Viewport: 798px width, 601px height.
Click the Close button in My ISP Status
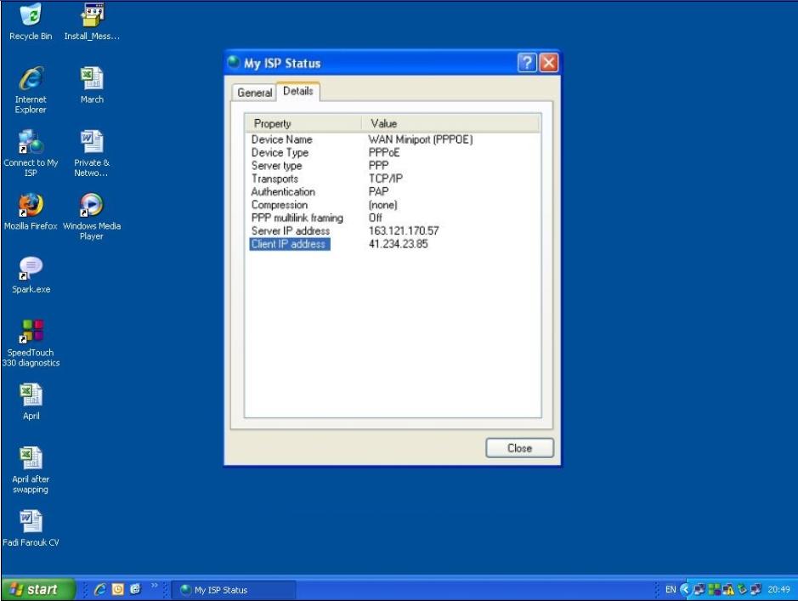pyautogui.click(x=519, y=448)
